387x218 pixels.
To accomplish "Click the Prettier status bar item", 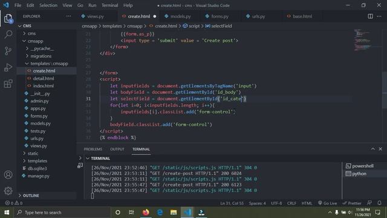I will tap(352, 203).
